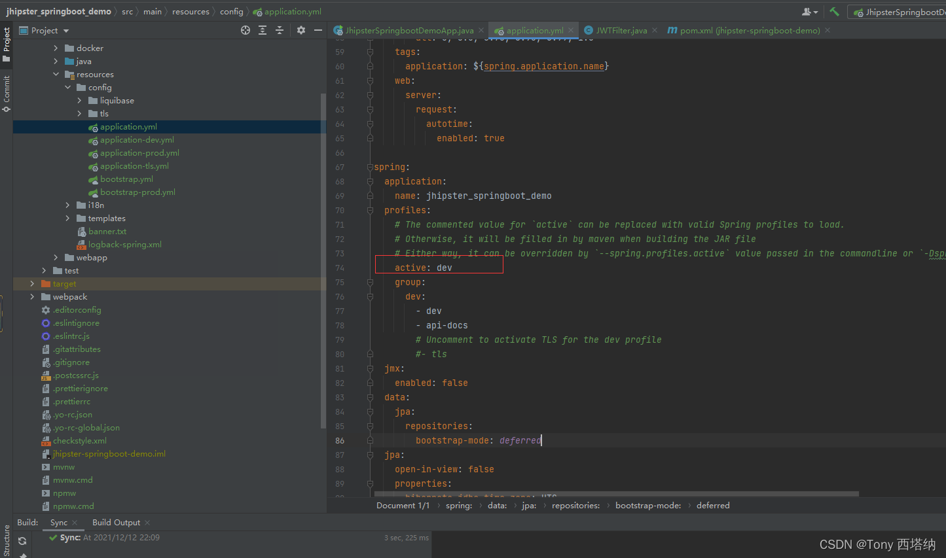The image size is (946, 558).
Task: Switch to the Build Output tab
Action: (x=116, y=523)
